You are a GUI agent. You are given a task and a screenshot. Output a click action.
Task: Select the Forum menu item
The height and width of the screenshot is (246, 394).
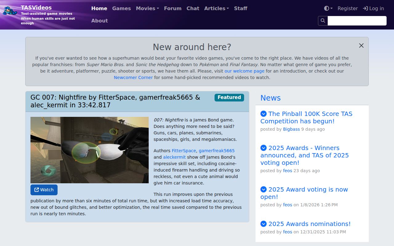point(172,8)
